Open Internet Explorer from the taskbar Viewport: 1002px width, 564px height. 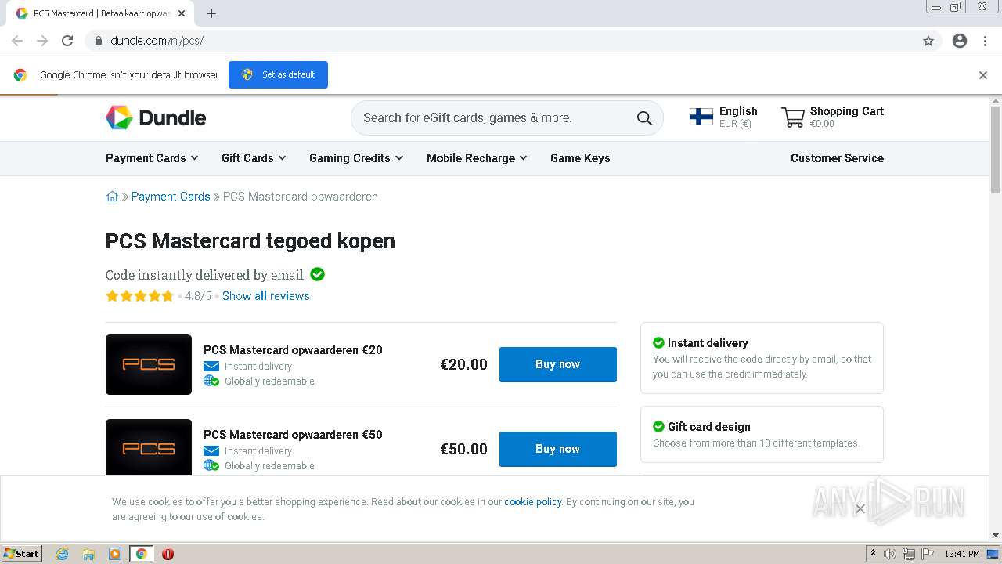click(62, 554)
